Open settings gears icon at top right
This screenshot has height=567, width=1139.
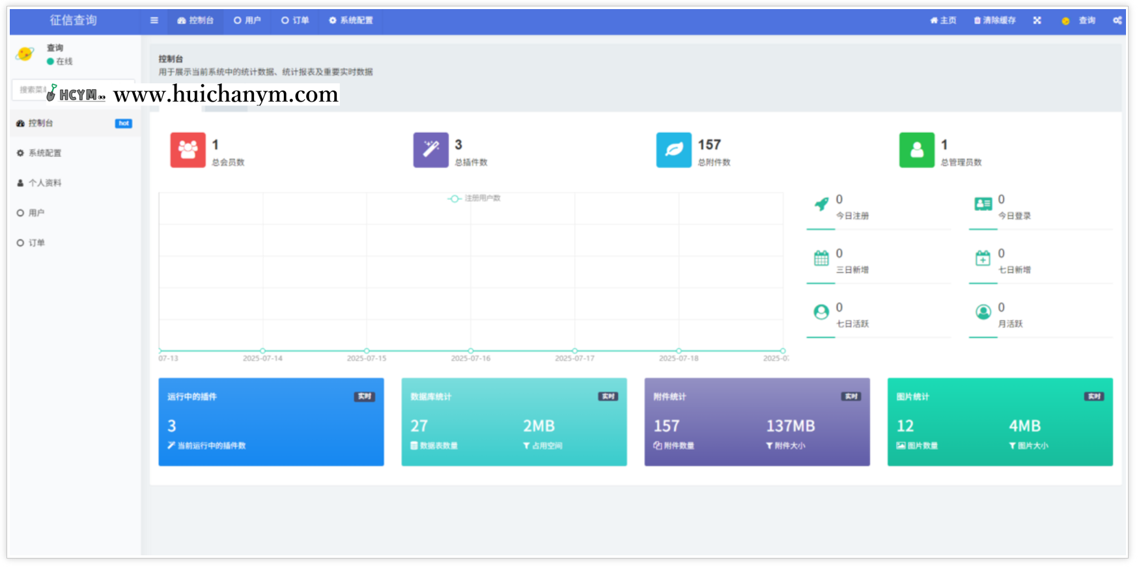(1117, 20)
